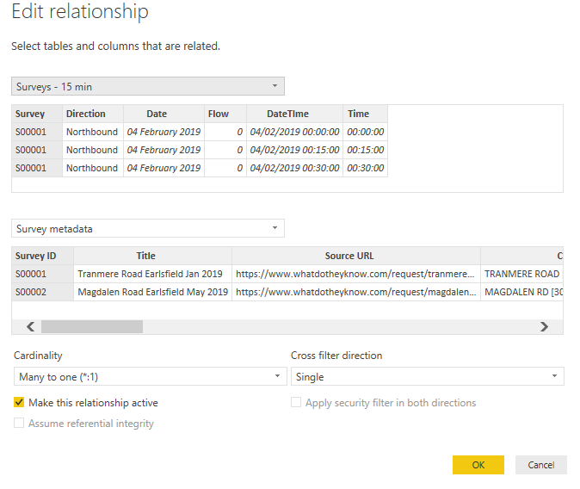
Task: Select the Survey ID column header
Action: tap(42, 256)
